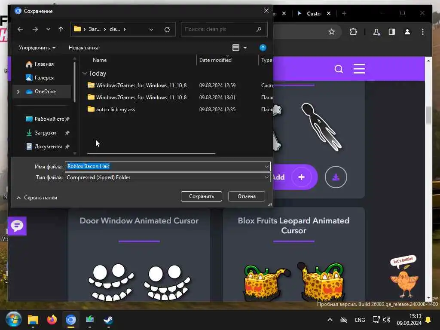Toggle the Chrome side panel
Image resolution: width=440 pixels, height=330 pixels.
click(x=392, y=32)
